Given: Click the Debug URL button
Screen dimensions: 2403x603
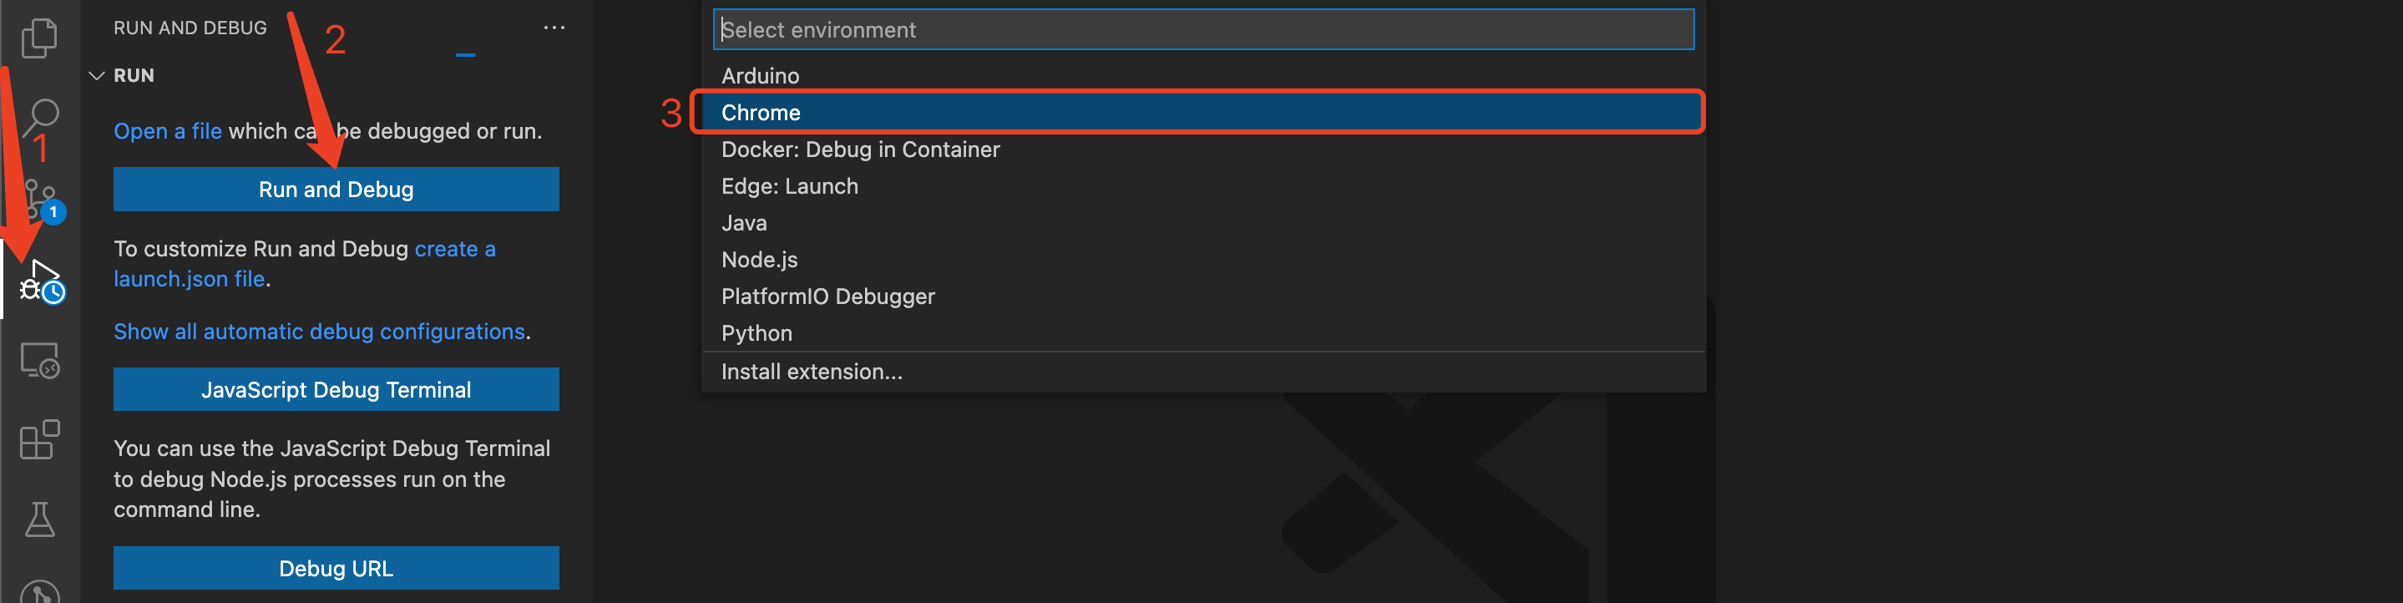Looking at the screenshot, I should coord(336,569).
